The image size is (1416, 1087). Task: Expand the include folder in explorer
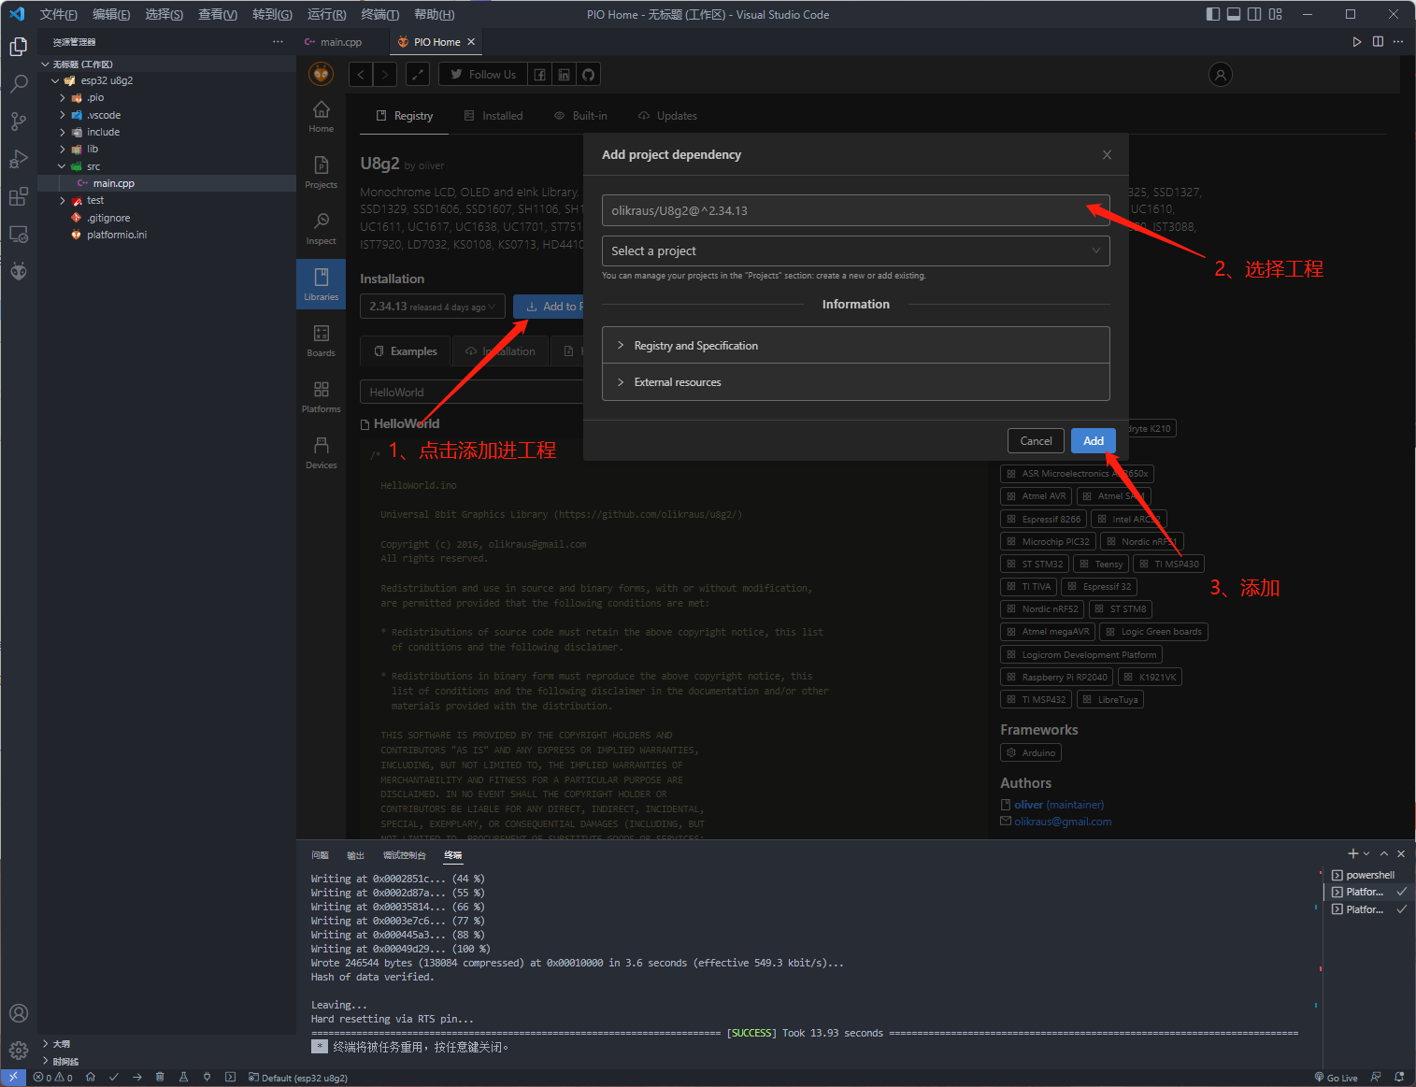pyautogui.click(x=103, y=132)
